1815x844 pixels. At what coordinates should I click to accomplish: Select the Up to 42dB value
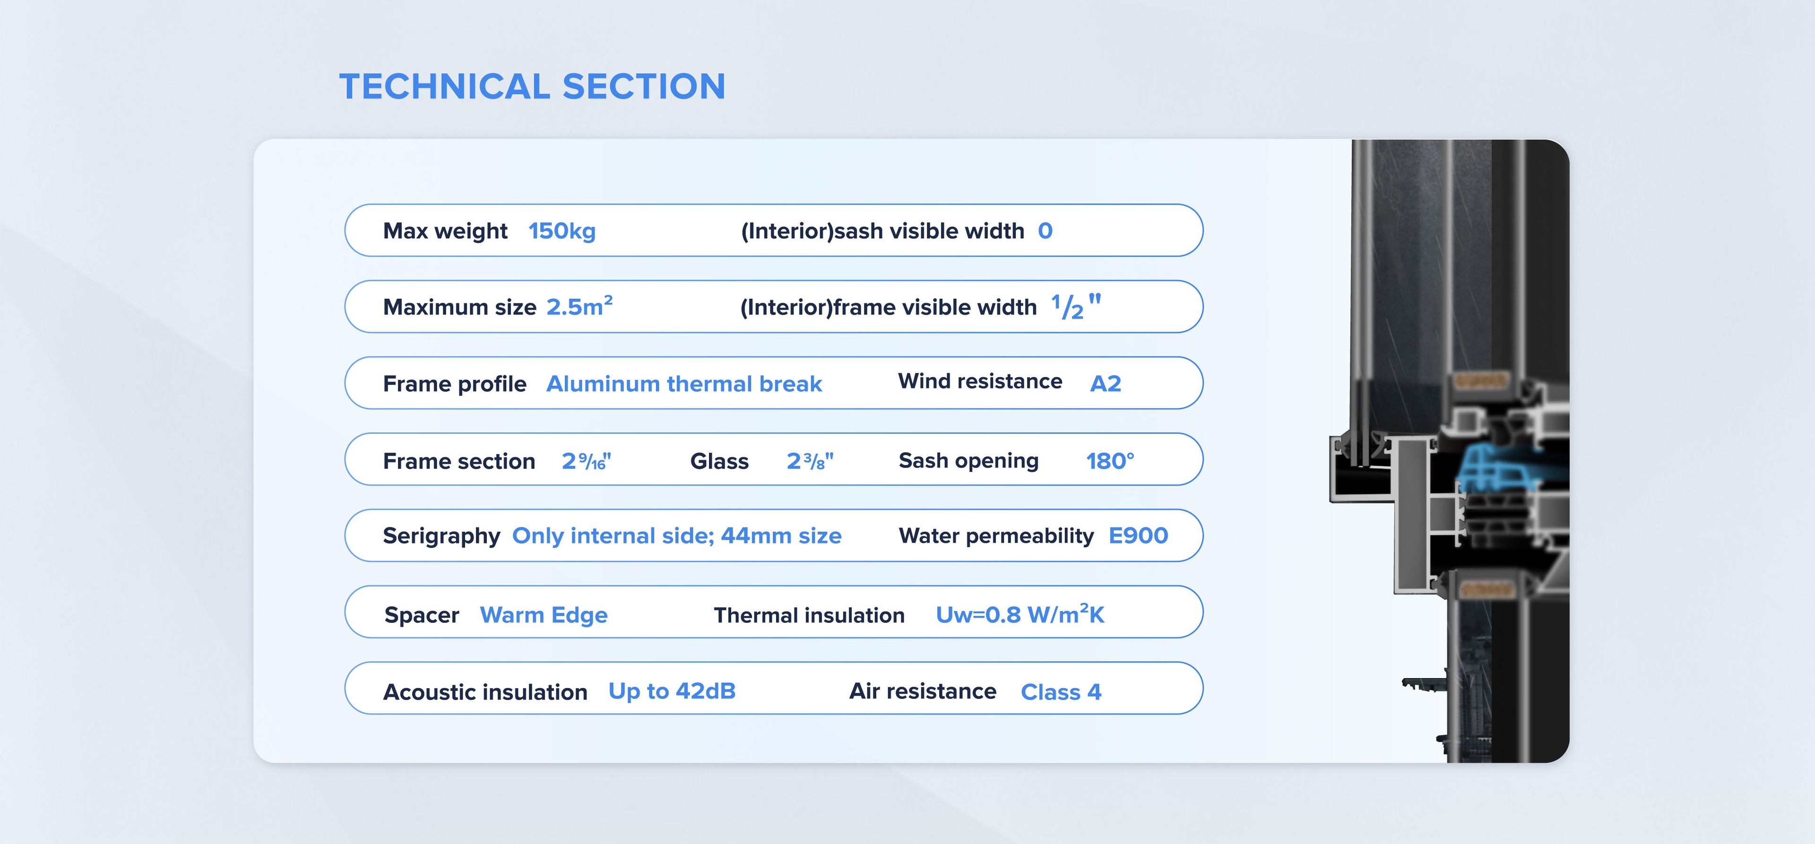672,691
